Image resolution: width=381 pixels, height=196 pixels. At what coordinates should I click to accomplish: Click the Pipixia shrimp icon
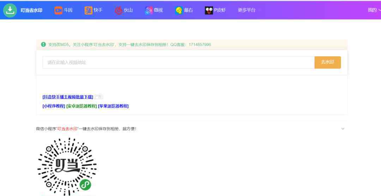pos(209,10)
